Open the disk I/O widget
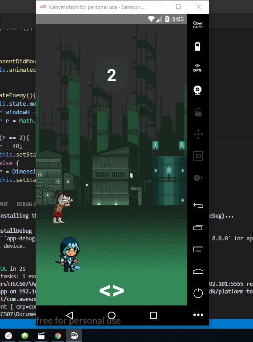 point(198,178)
